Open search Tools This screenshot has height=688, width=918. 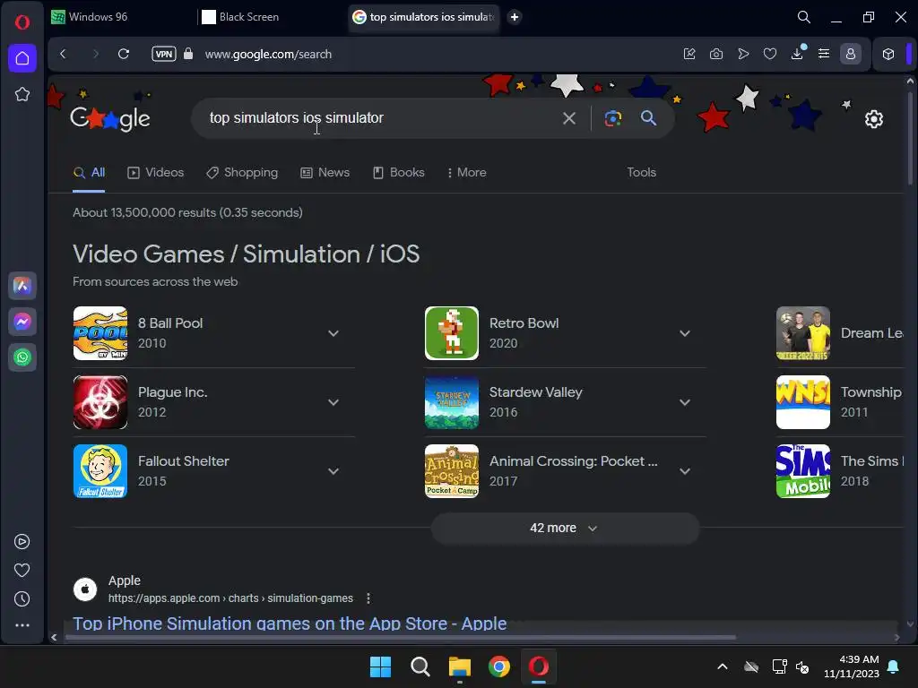(x=642, y=173)
